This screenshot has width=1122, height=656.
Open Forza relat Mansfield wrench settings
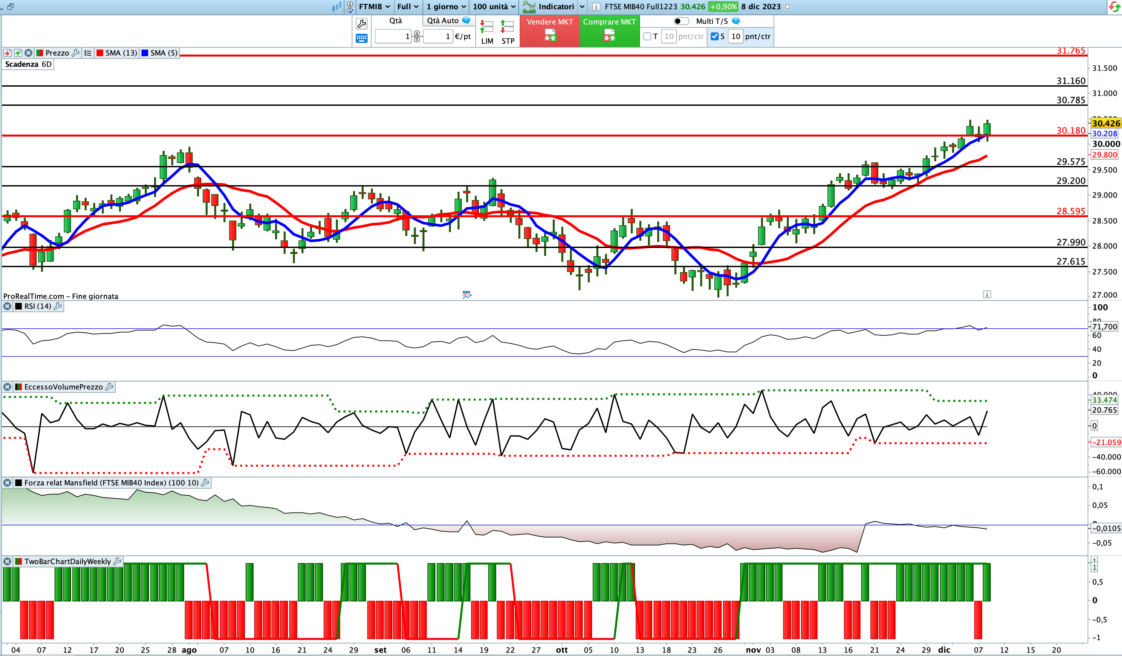pos(205,483)
